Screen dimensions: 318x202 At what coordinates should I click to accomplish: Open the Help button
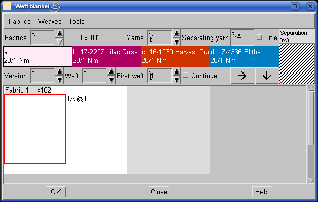262,192
